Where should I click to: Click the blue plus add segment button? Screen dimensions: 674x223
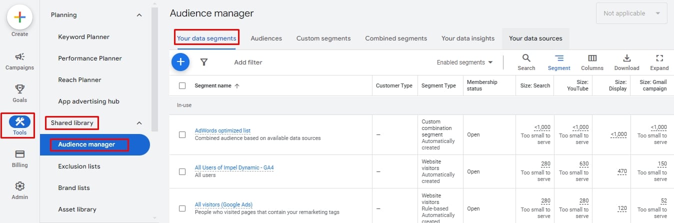pyautogui.click(x=180, y=62)
